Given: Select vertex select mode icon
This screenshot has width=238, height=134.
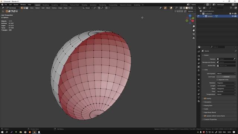Looking at the screenshot, I should click(x=22, y=8).
